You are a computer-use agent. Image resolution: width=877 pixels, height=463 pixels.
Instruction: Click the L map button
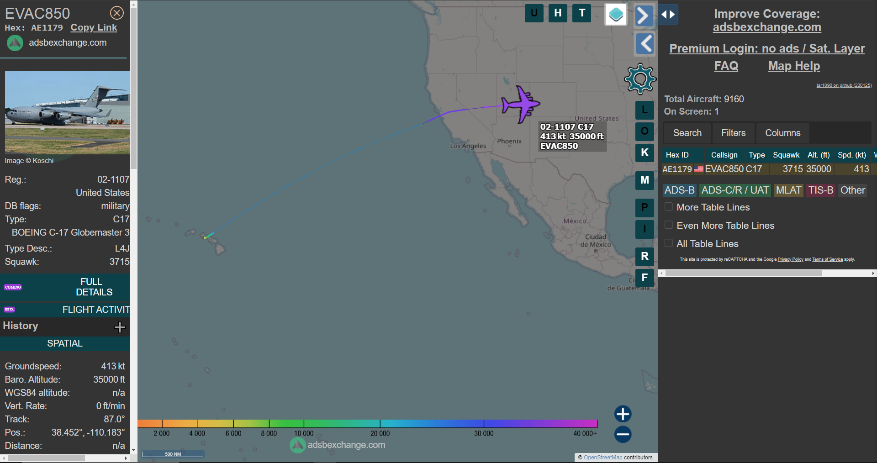645,110
